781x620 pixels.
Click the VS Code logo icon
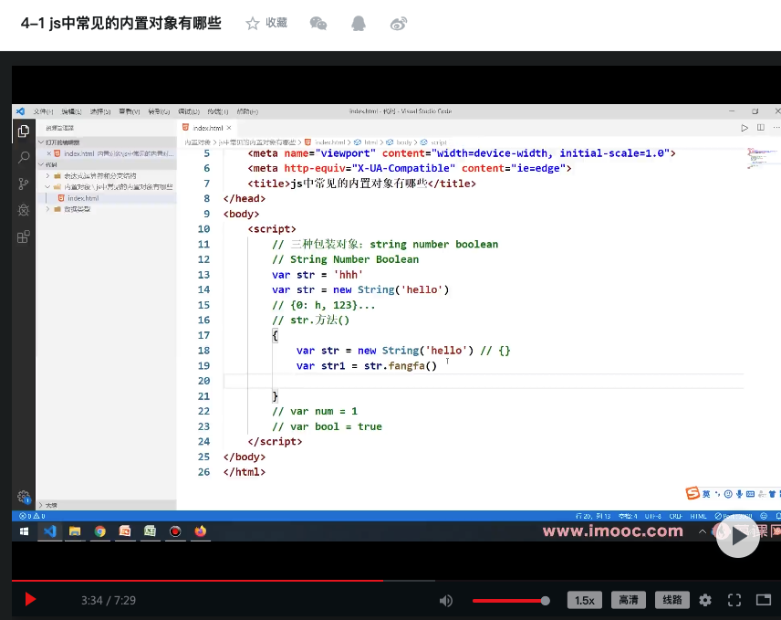click(20, 111)
